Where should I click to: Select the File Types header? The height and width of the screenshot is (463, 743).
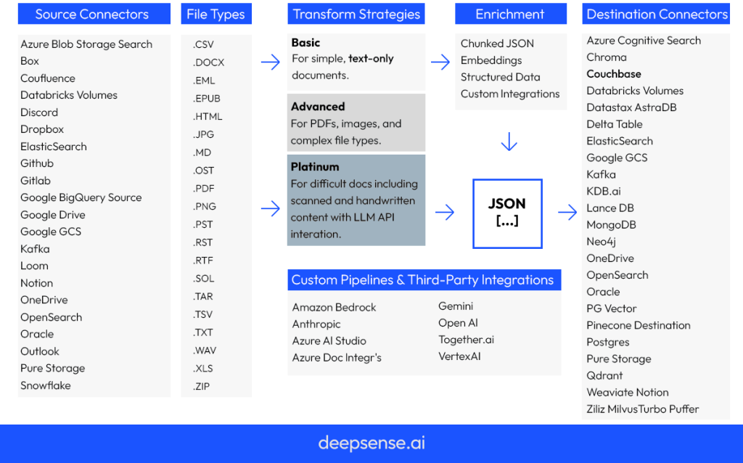[215, 15]
